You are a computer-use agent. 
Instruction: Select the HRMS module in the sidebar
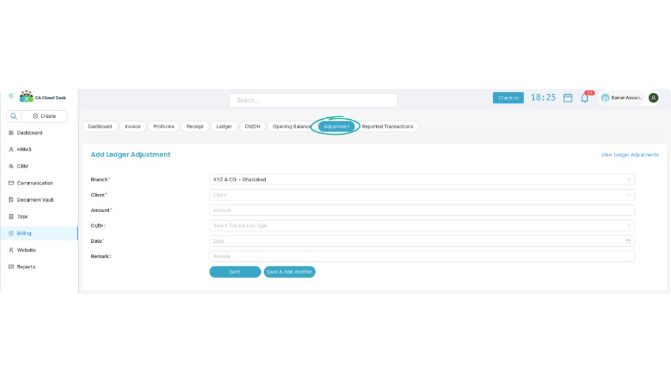(x=25, y=149)
